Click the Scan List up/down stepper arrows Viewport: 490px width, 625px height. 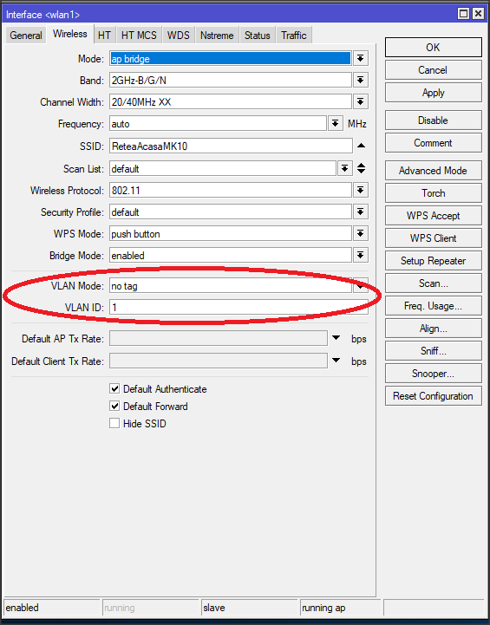(362, 168)
